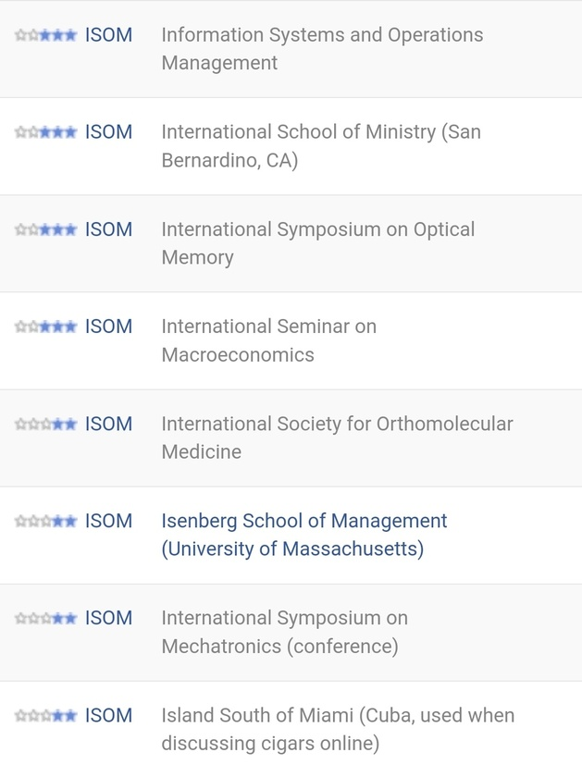This screenshot has width=582, height=777.
Task: Rate the Orthomolecular Medicine entry with stars
Action: [x=45, y=425]
